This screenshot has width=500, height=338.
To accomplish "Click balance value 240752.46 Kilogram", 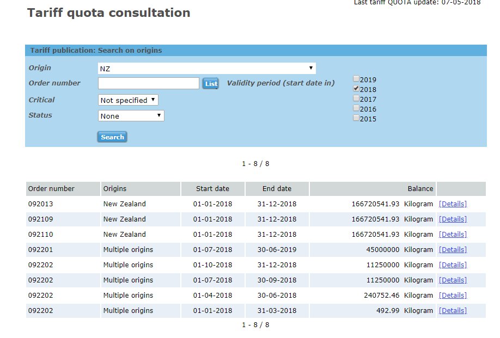I will tap(399, 296).
